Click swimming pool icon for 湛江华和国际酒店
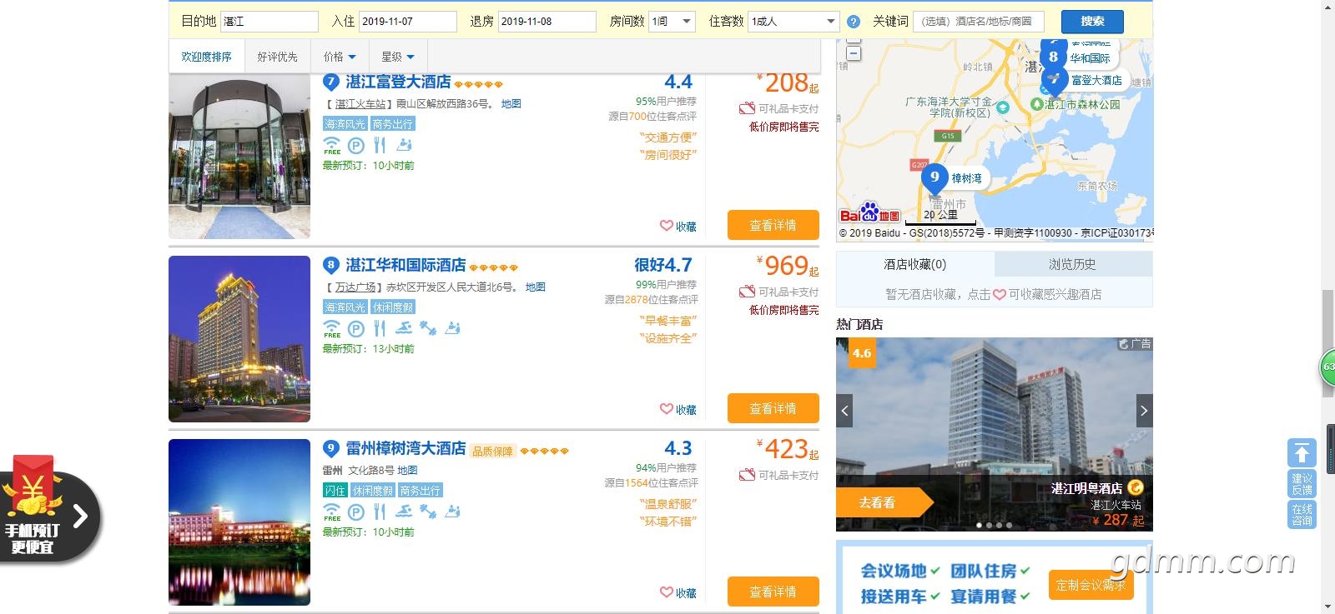 (405, 328)
